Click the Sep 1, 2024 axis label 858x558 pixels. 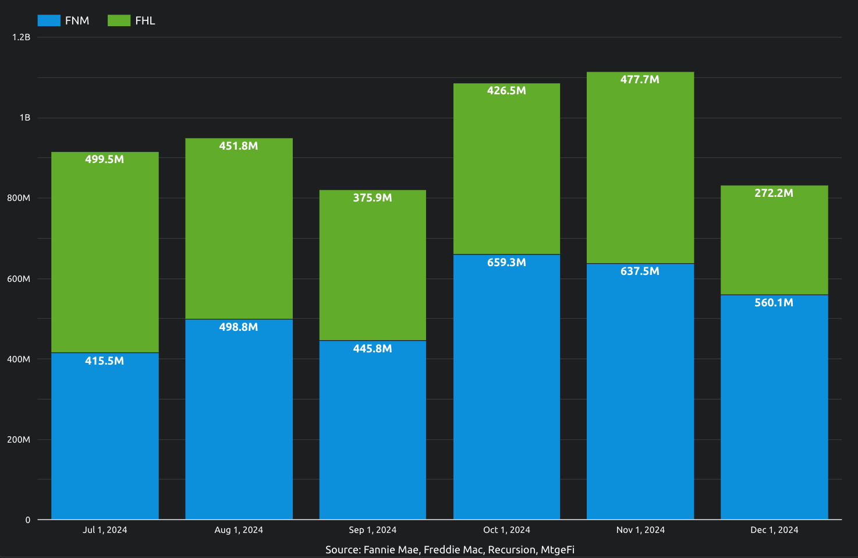pyautogui.click(x=373, y=530)
